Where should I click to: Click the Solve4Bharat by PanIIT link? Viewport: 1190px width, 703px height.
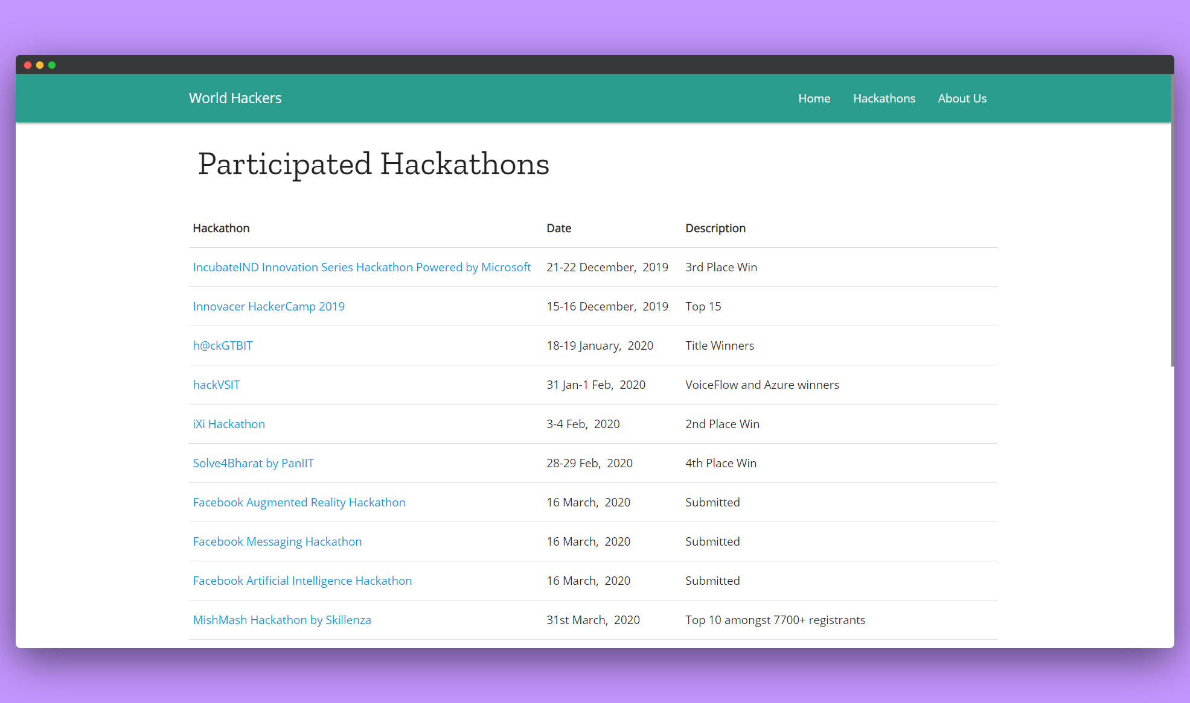point(253,463)
